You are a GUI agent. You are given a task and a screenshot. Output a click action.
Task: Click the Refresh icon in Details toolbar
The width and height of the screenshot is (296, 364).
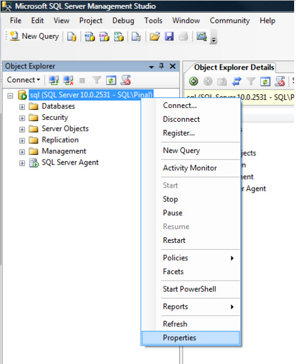point(265,82)
